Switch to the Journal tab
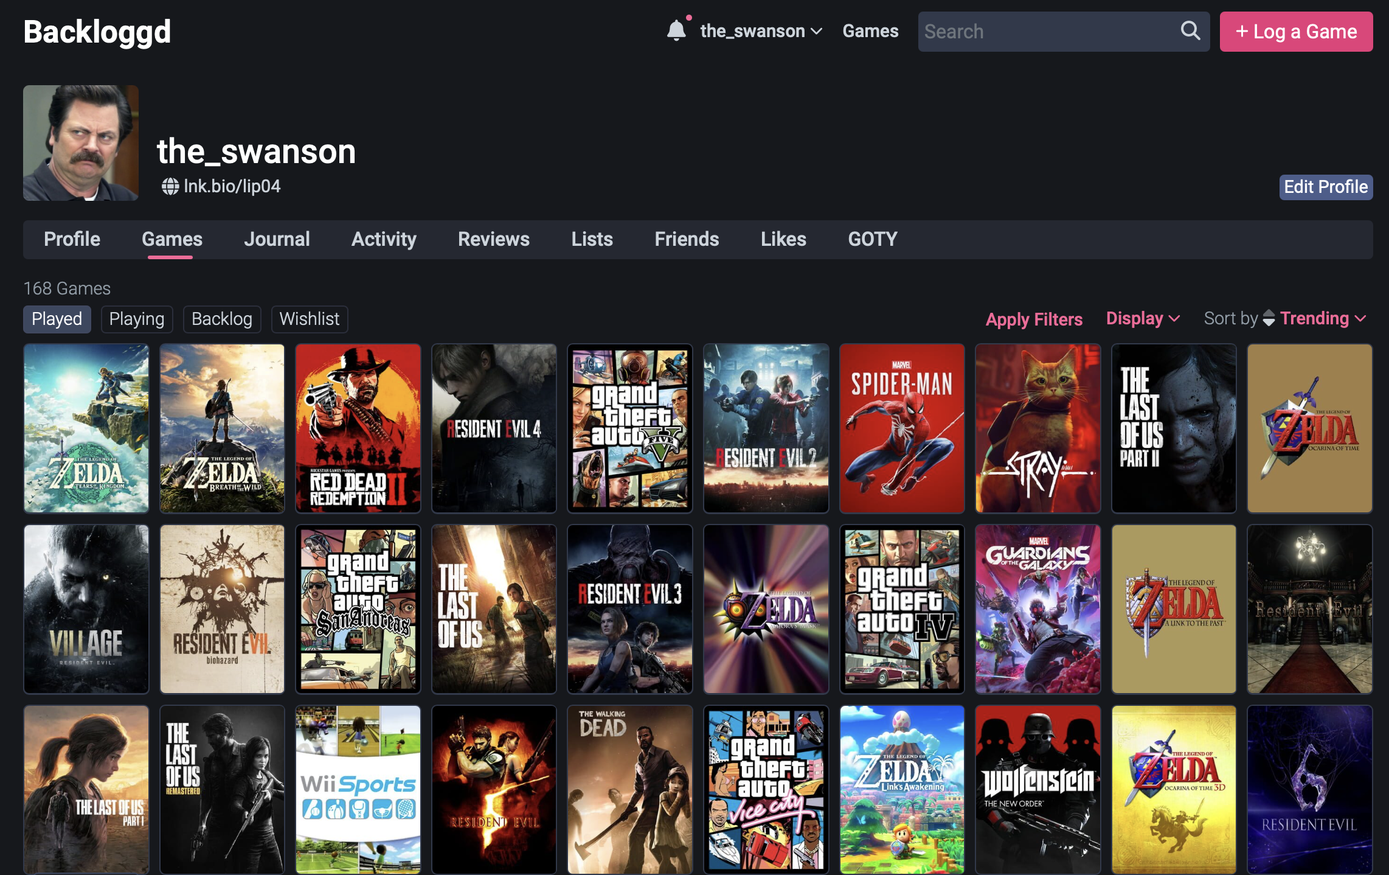The width and height of the screenshot is (1389, 875). coord(277,239)
